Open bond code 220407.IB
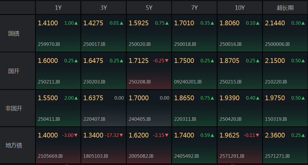This screenshot has width=308, height=165. tap(94, 119)
